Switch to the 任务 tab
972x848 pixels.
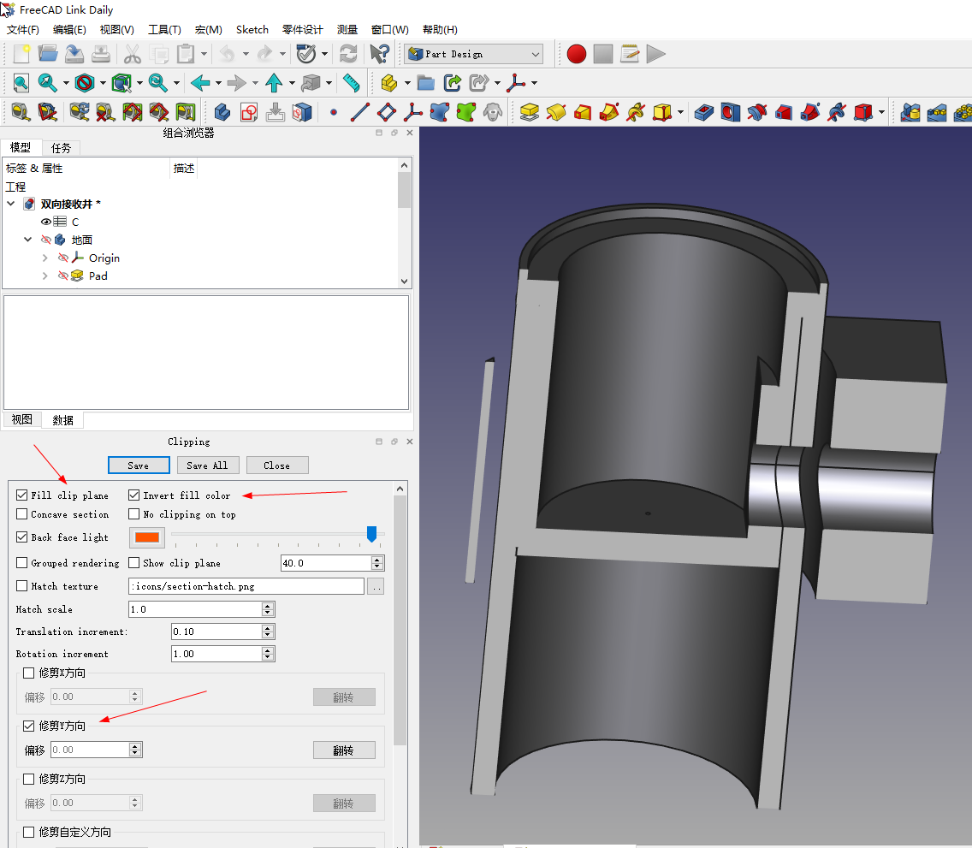[61, 148]
